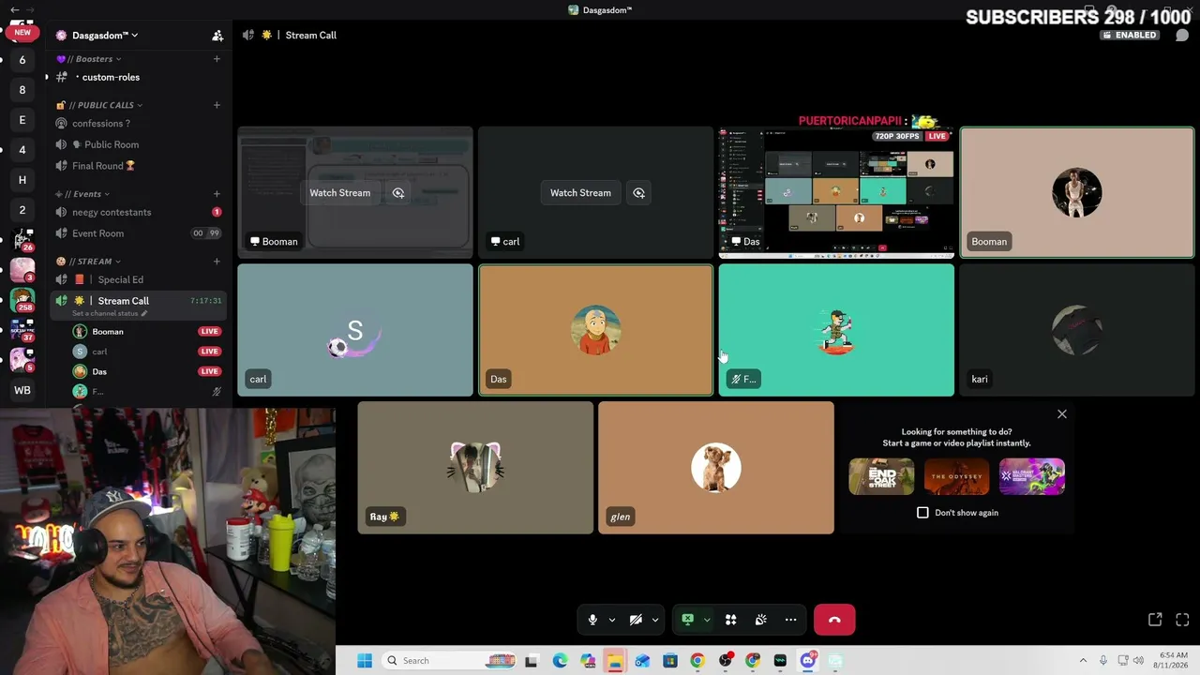
Task: Start the End of Oak Street activity
Action: coord(881,476)
